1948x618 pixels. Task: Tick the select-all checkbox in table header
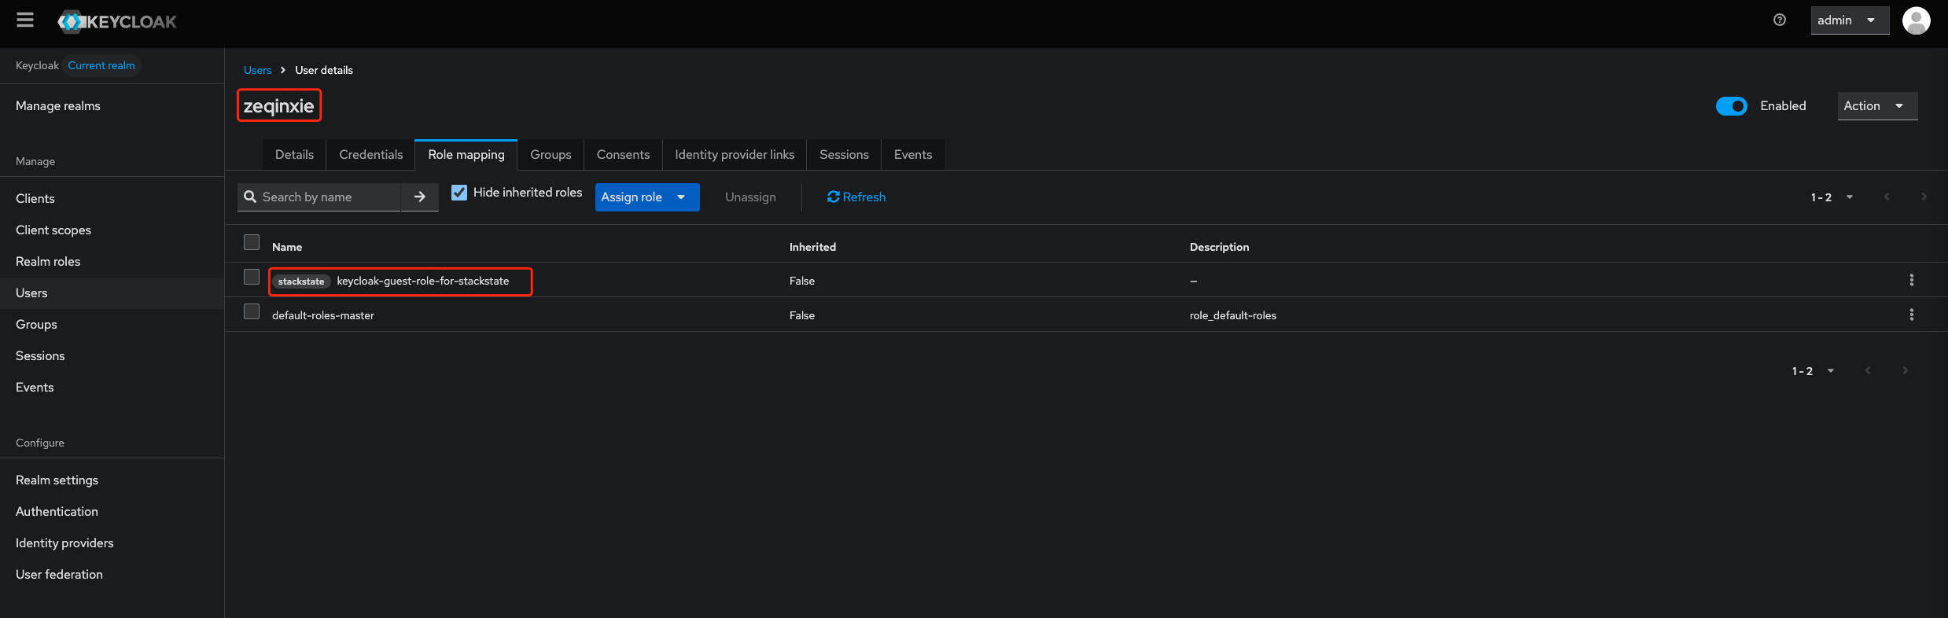click(252, 242)
